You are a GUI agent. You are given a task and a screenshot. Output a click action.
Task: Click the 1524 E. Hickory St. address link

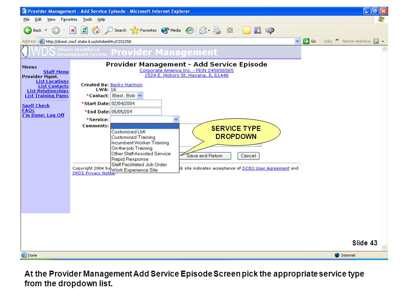pyautogui.click(x=186, y=75)
